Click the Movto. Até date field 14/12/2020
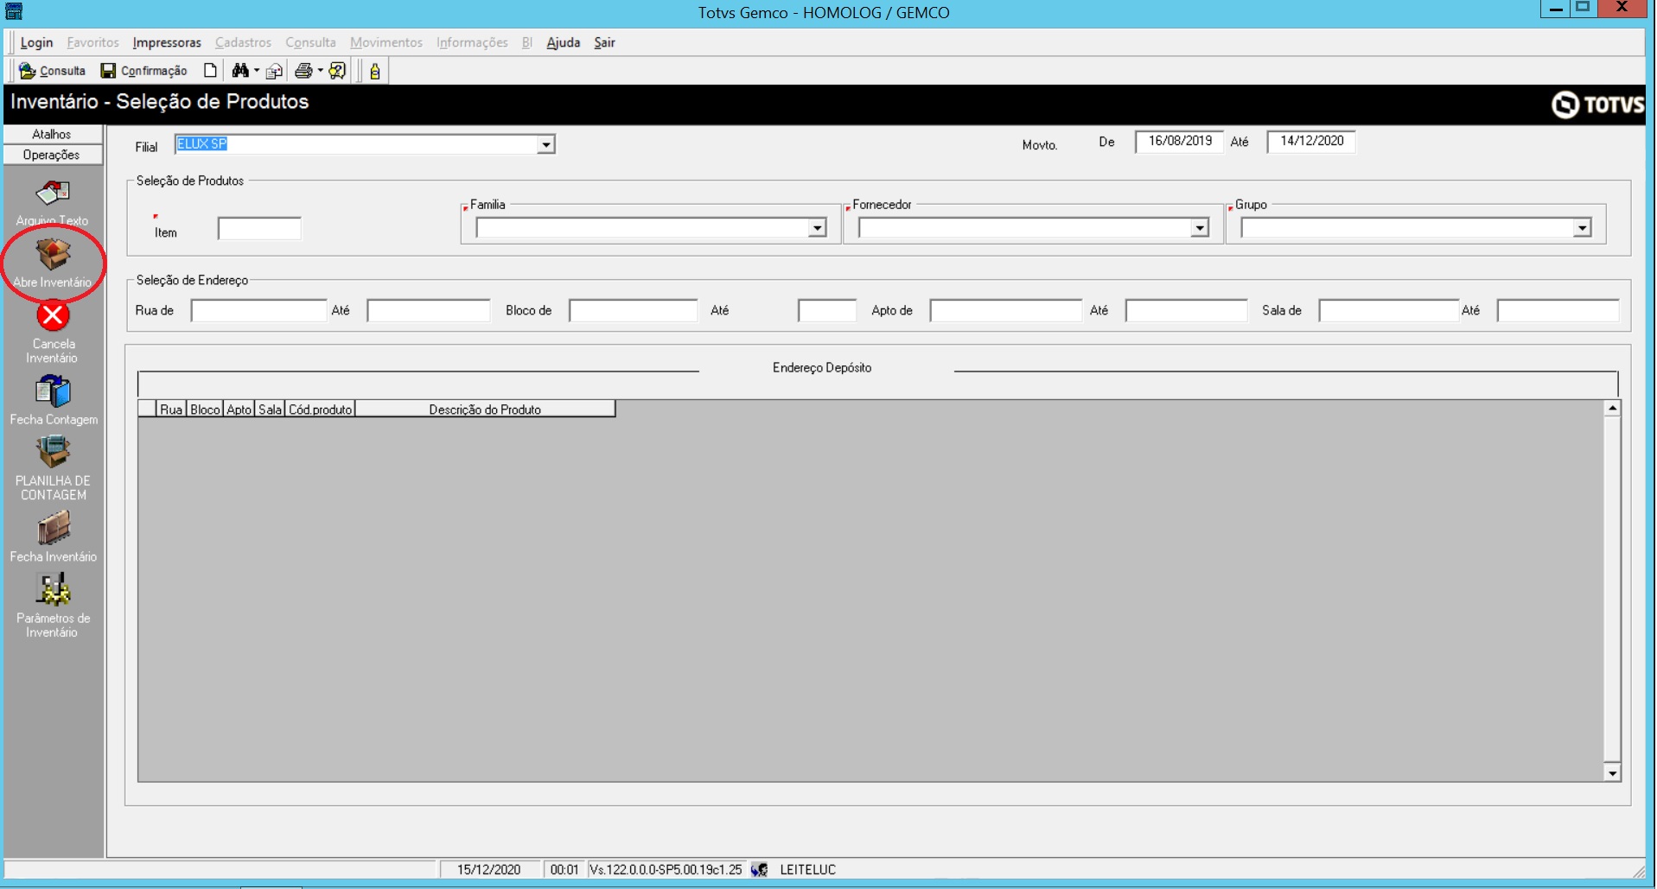Image resolution: width=1657 pixels, height=889 pixels. click(1311, 141)
